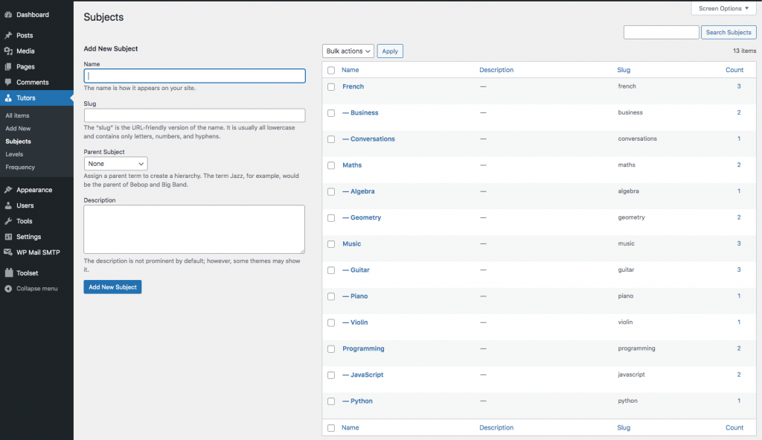Click the Tutors sidebar icon
Screen dimensions: 762x440
7,98
